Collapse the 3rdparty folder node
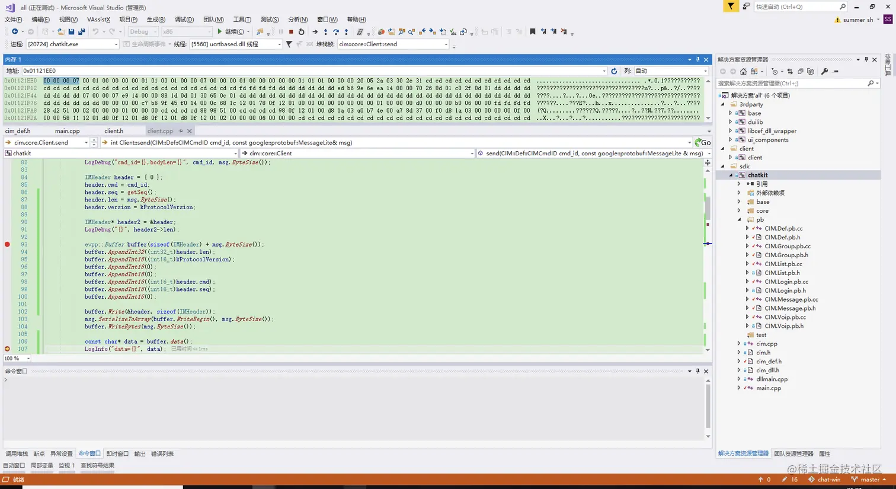The image size is (896, 489). 723,104
